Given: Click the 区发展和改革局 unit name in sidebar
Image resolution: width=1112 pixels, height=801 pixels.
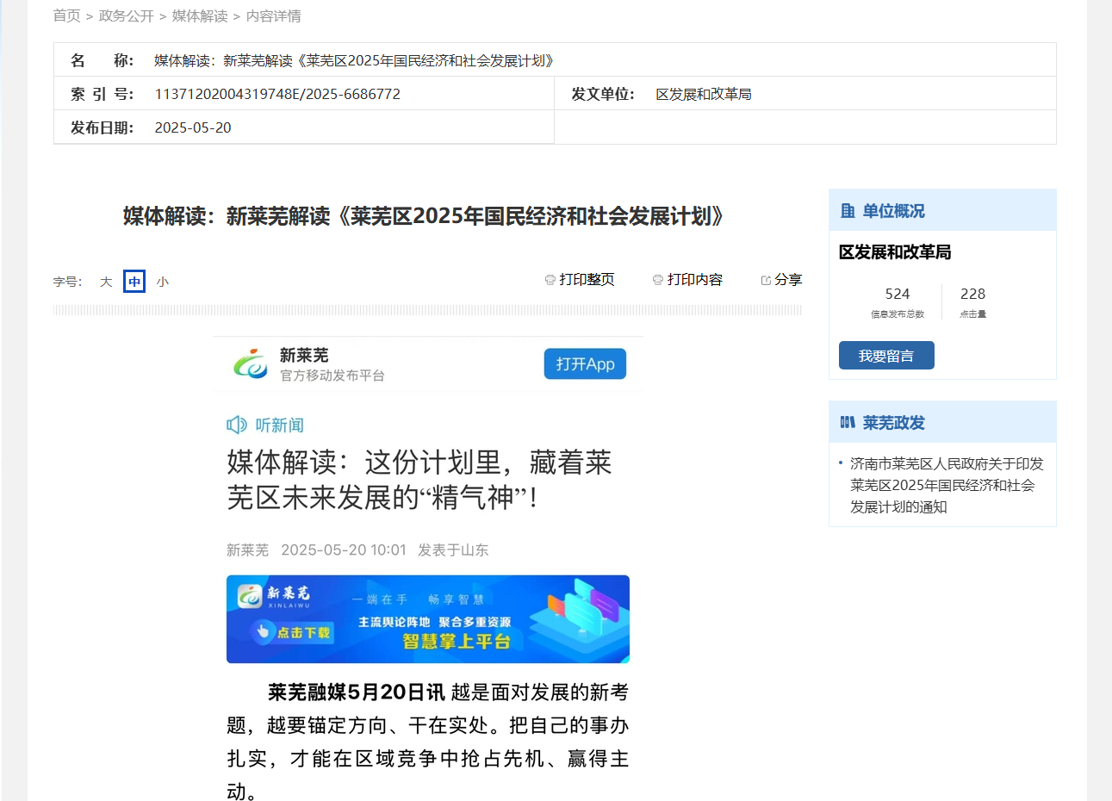Looking at the screenshot, I should 895,252.
